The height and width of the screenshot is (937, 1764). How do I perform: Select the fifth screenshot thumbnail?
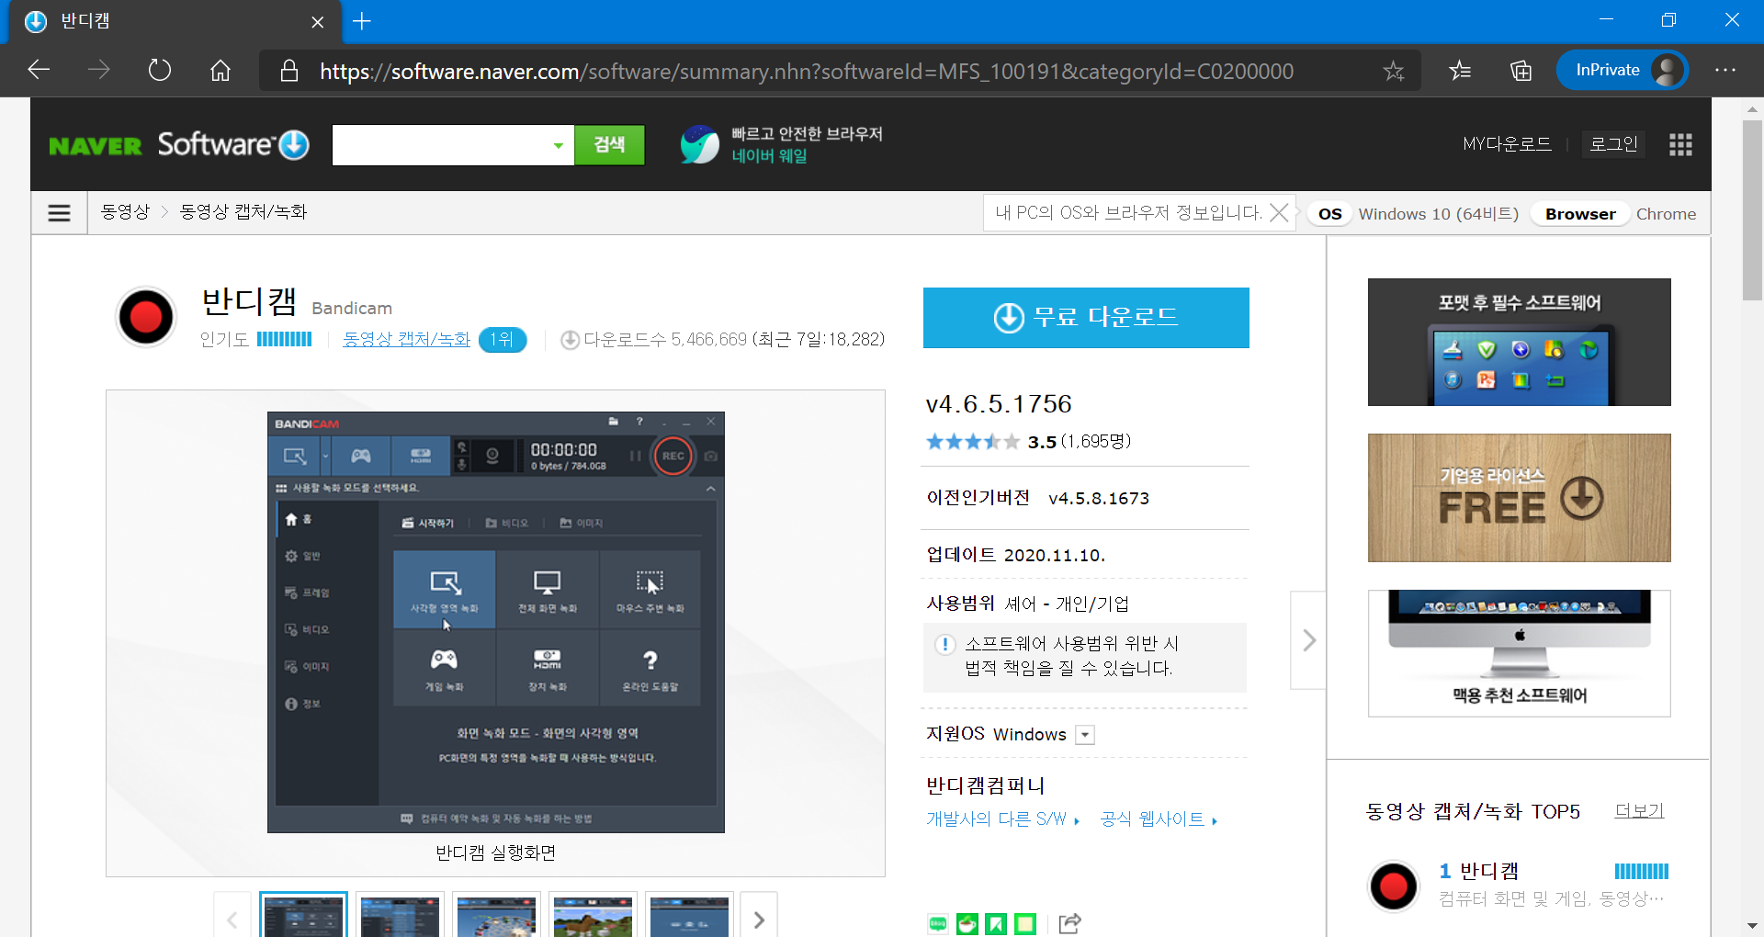[689, 916]
